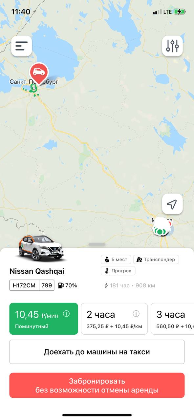Select the 3 часа tariff card

click(172, 319)
